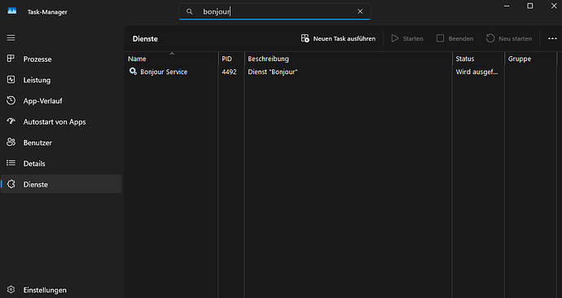Click the Bonjour Service gear icon

(x=133, y=72)
